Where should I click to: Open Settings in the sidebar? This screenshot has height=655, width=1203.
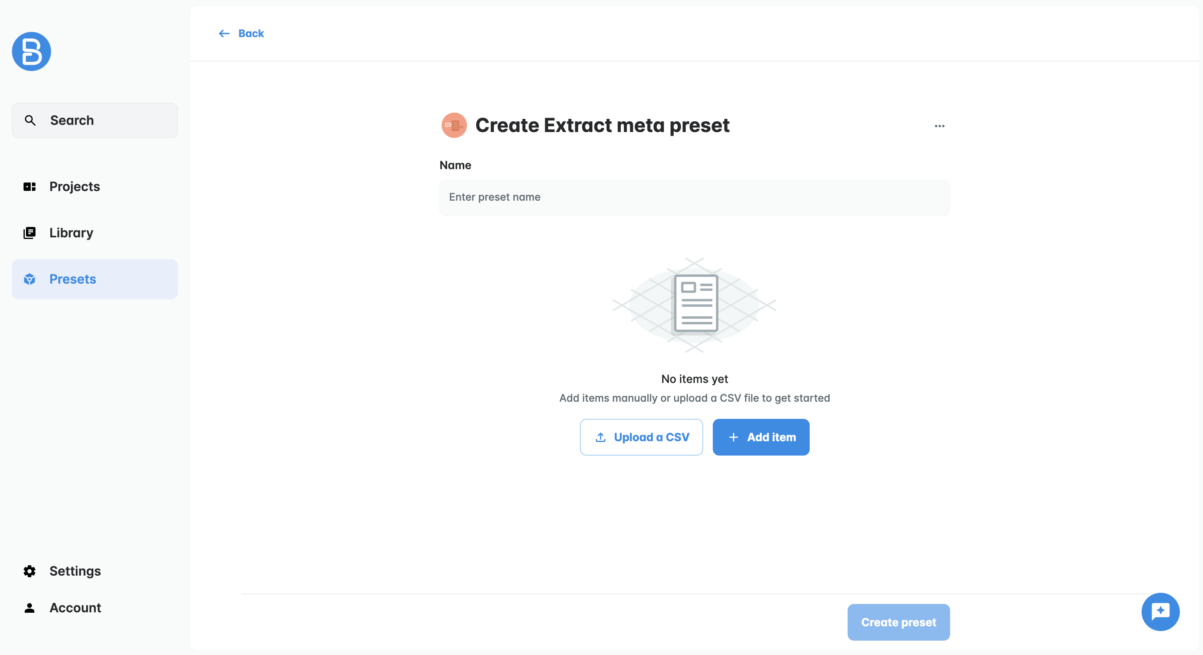coord(75,571)
